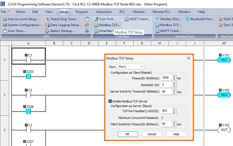This screenshot has width=233, height=146.
Task: Click the TCP Port Number field
Action: click(x=167, y=111)
